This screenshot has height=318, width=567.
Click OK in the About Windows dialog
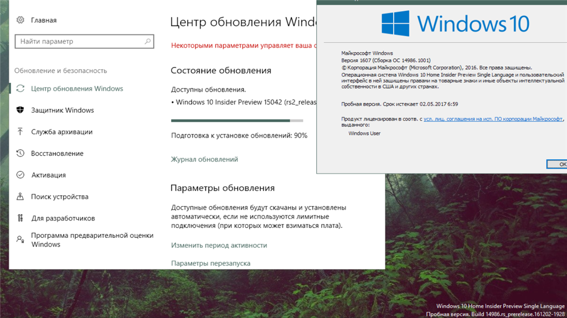click(x=557, y=164)
